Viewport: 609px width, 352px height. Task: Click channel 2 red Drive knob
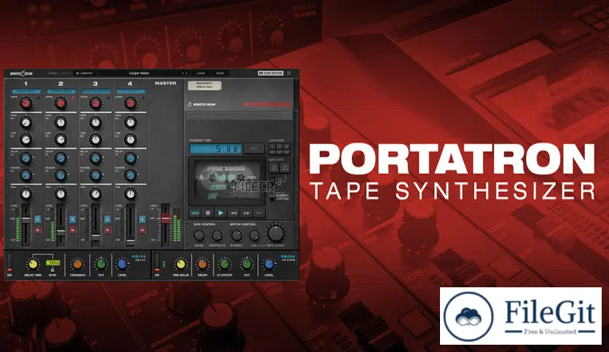(60, 103)
